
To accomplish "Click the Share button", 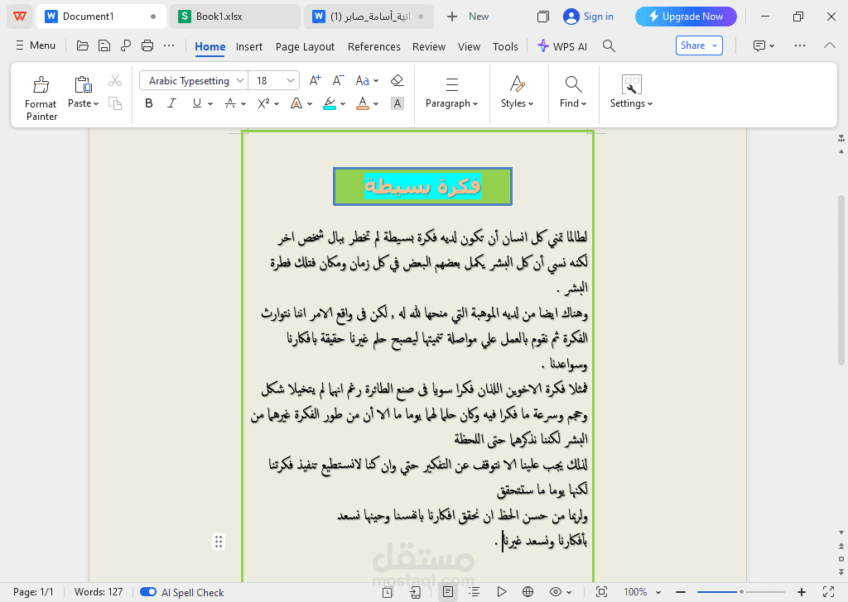I will [x=699, y=45].
